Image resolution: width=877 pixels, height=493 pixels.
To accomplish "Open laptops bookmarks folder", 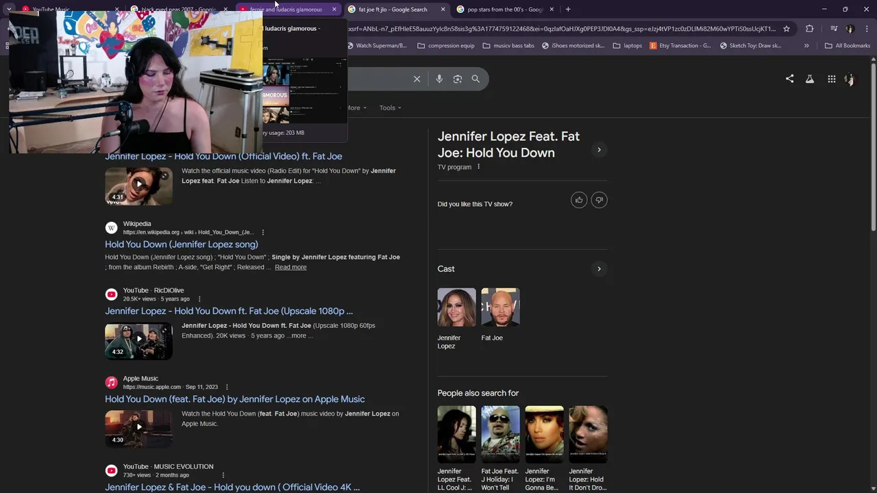I will [628, 46].
